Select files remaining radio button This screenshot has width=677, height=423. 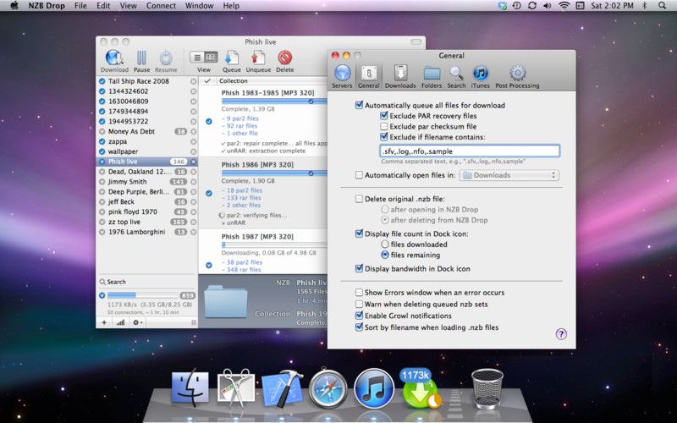[x=385, y=255]
